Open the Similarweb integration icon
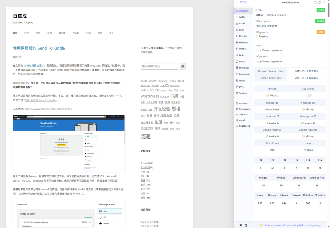330x228 pixels. point(244,108)
